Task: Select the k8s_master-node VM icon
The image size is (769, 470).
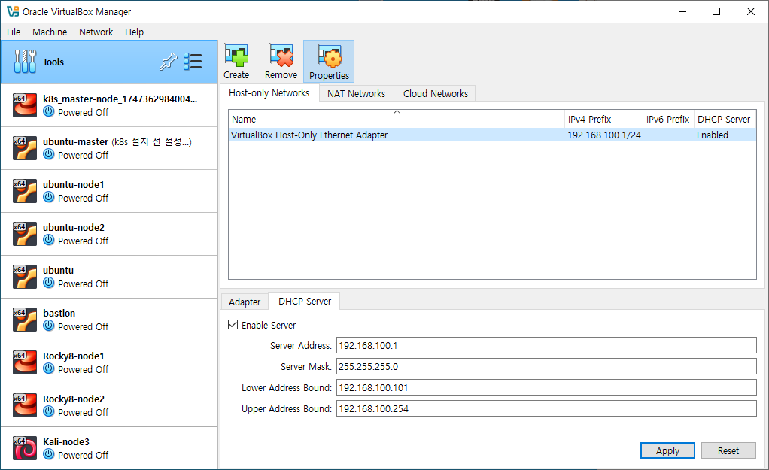Action: (x=25, y=105)
